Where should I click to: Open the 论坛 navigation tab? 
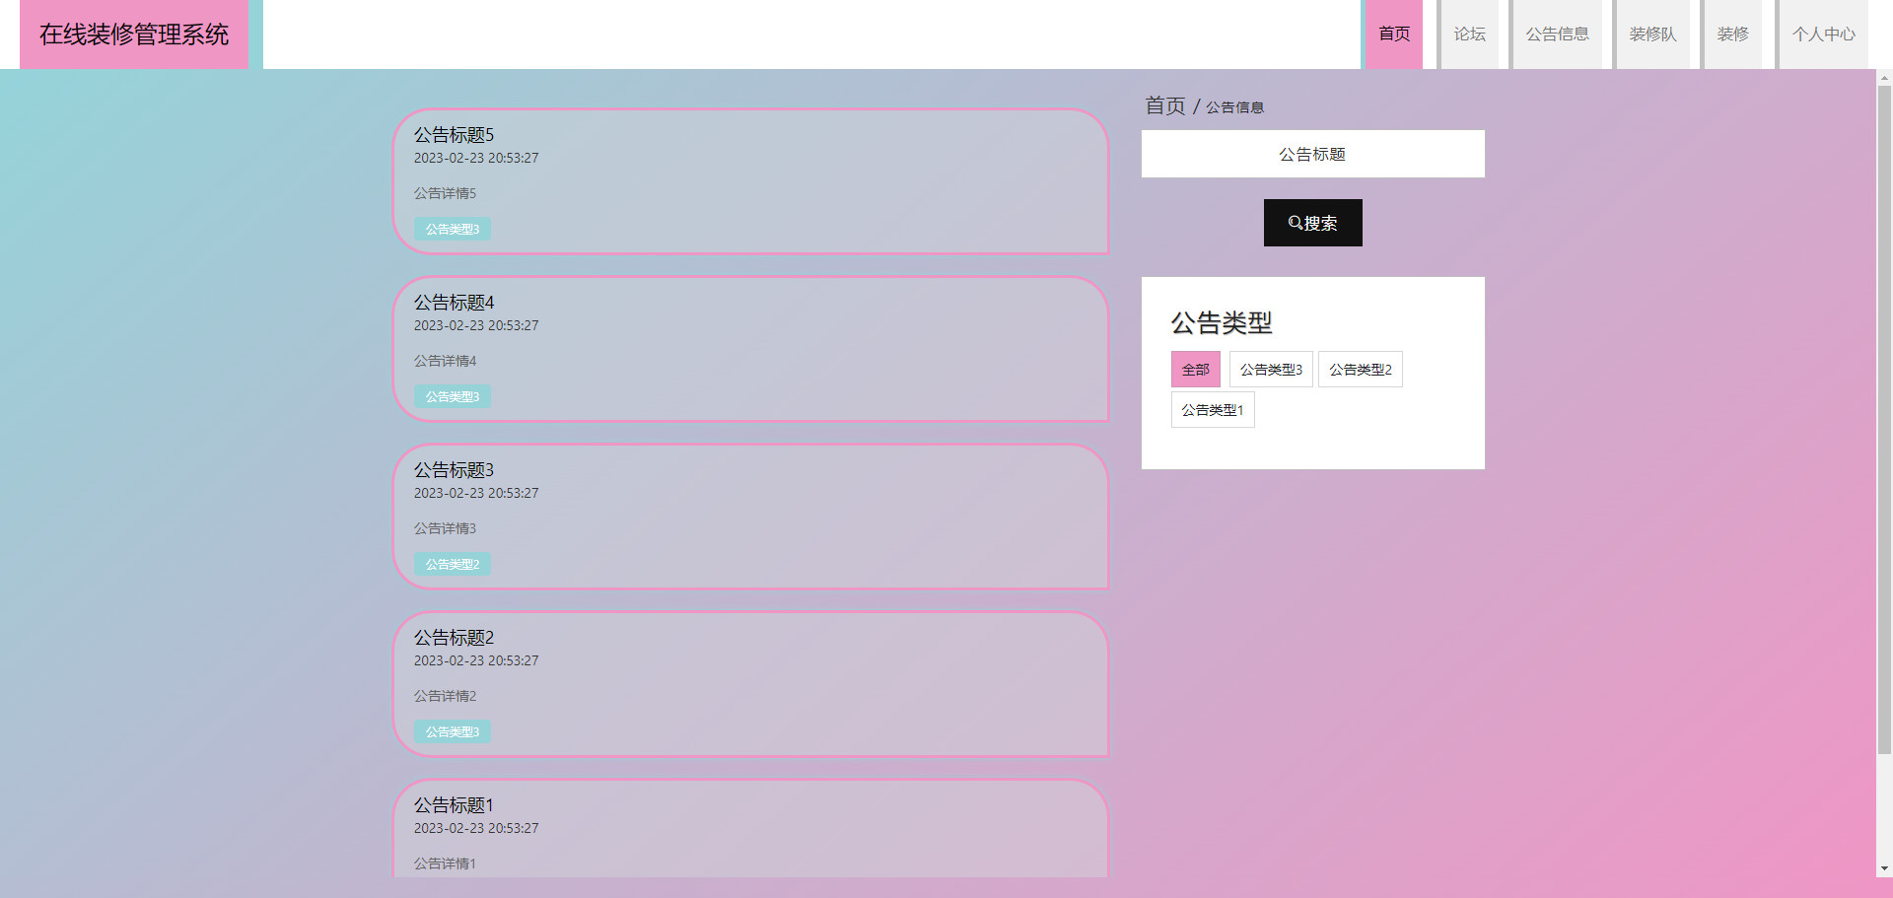[x=1469, y=35]
